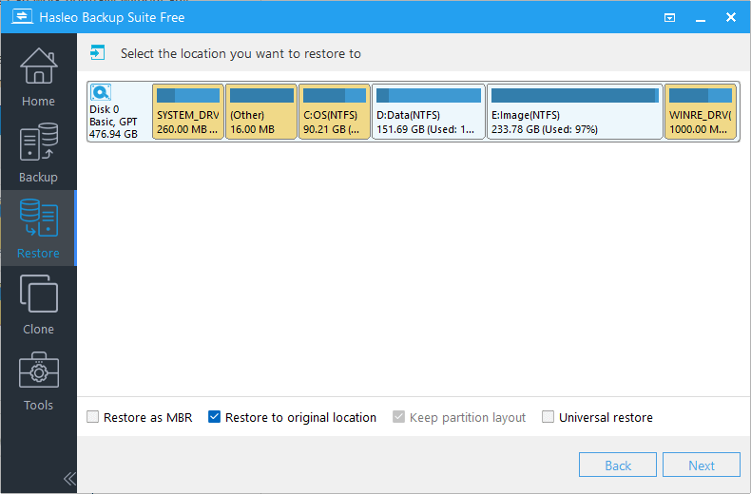Select the C:OS NTFS partition
Viewport: 751px width, 494px height.
[x=334, y=112]
